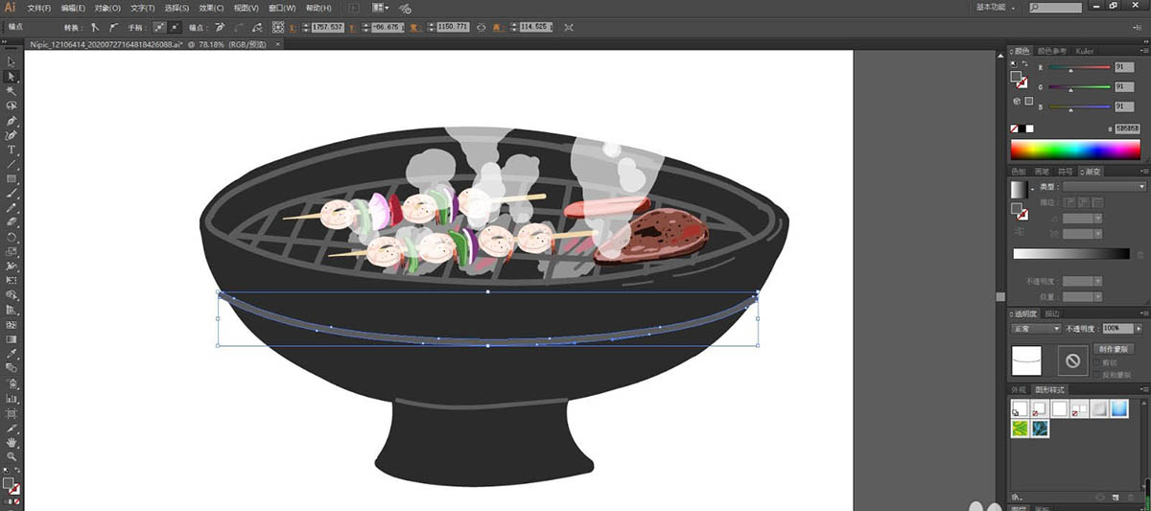This screenshot has width=1151, height=511.
Task: Open the gradient 类型 dropdown
Action: point(1105,186)
